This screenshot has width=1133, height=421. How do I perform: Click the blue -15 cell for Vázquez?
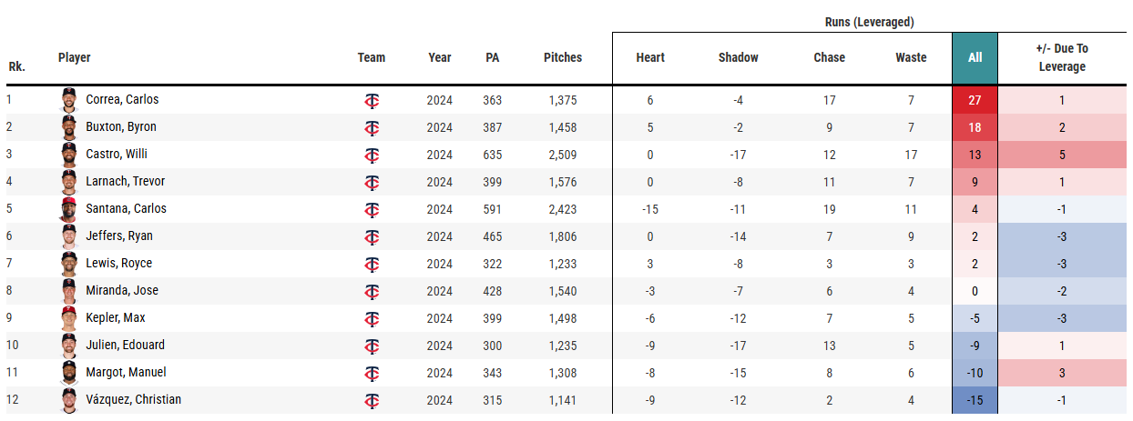[x=975, y=400]
